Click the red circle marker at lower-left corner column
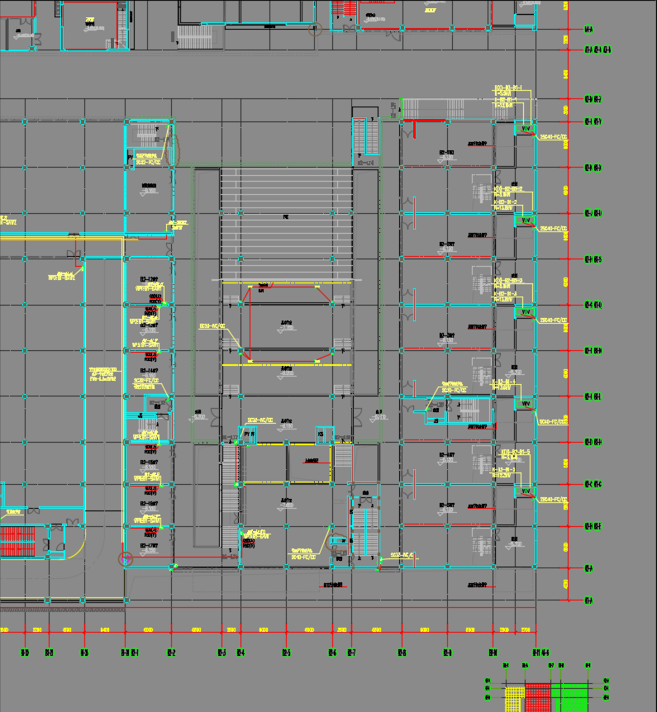Screen dimensions: 657x712 tap(126, 559)
